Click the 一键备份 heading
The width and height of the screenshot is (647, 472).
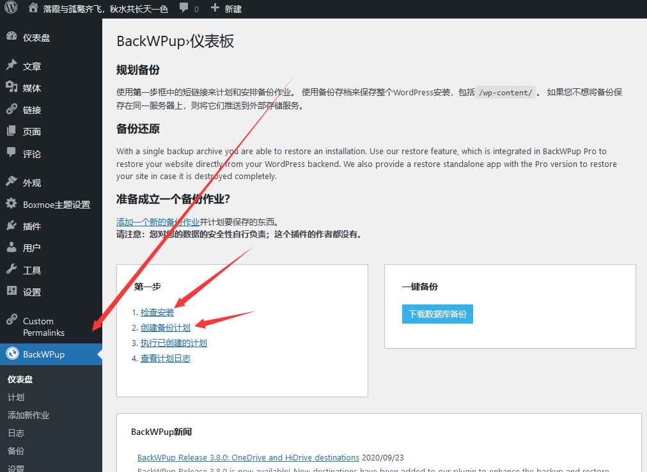coord(419,286)
